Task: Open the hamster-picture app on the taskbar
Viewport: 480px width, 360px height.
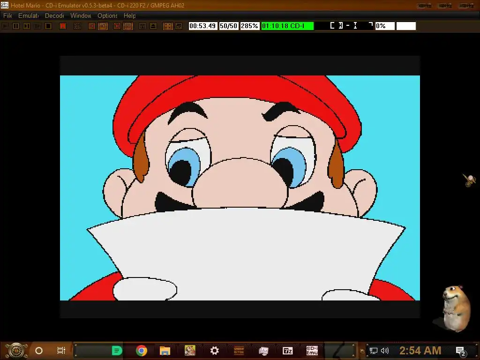Action: pyautogui.click(x=190, y=351)
